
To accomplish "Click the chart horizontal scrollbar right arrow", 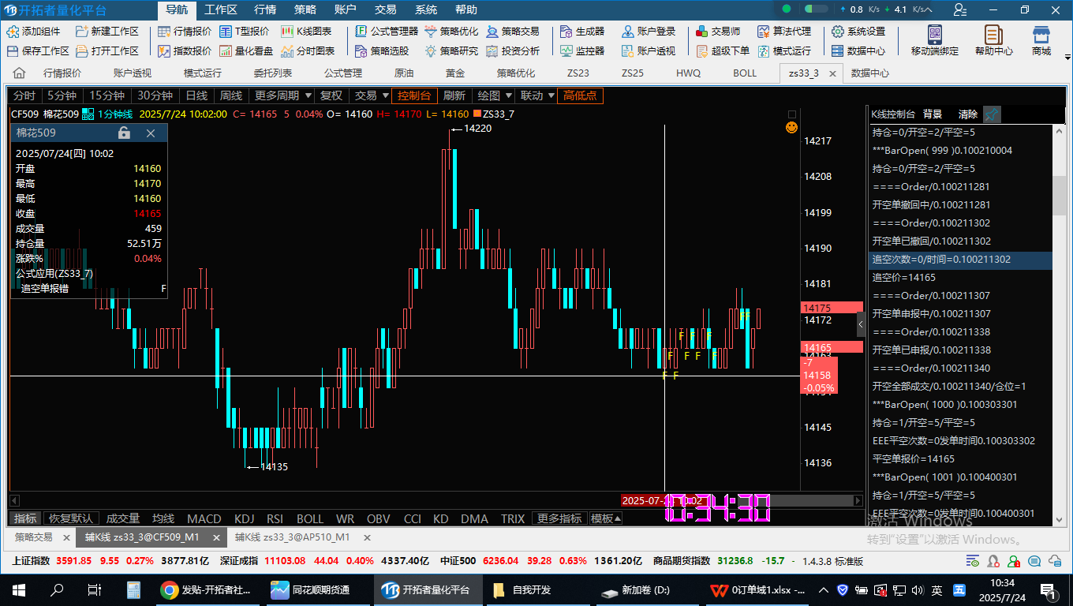I will tap(858, 500).
